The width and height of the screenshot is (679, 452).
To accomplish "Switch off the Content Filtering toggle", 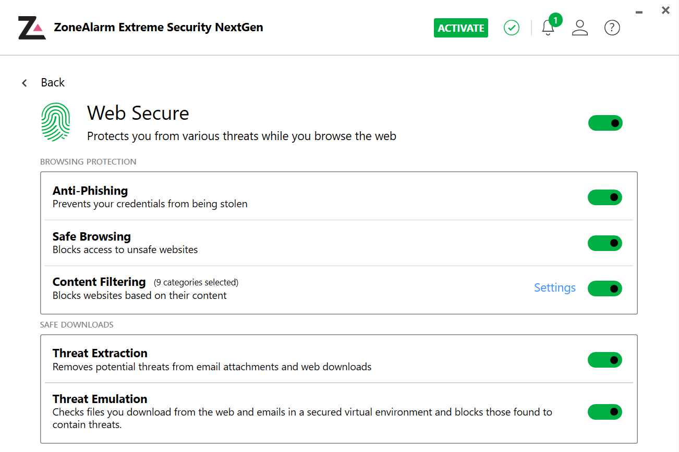I will 605,288.
